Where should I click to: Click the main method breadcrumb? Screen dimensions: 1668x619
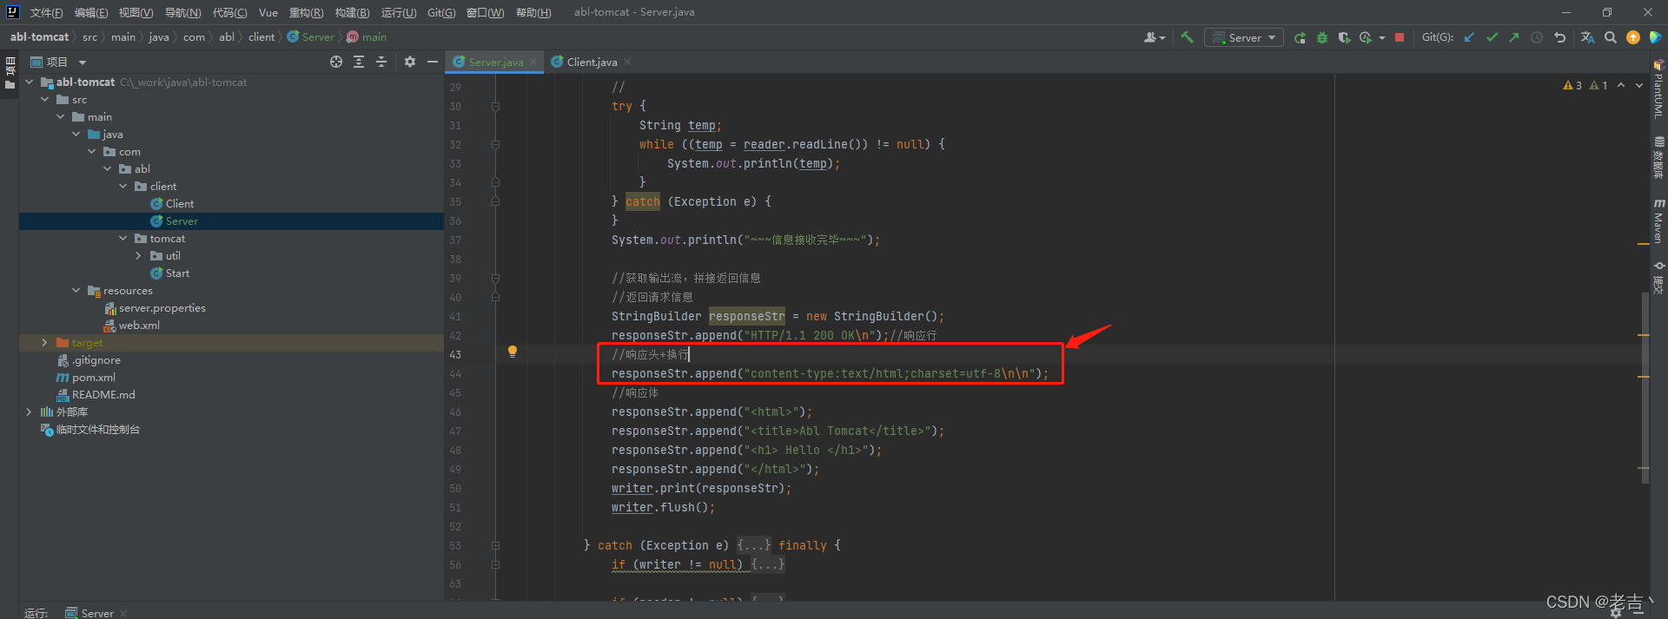(367, 36)
